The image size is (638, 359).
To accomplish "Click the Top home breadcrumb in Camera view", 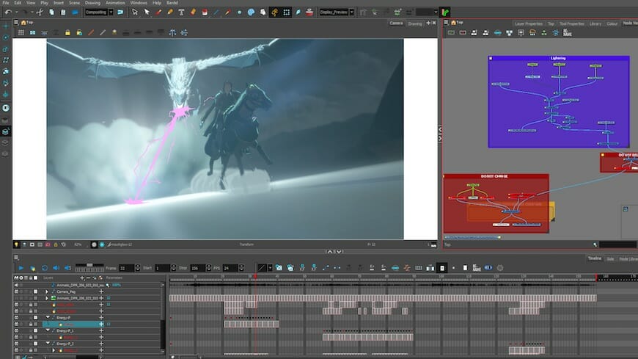I will coord(27,23).
